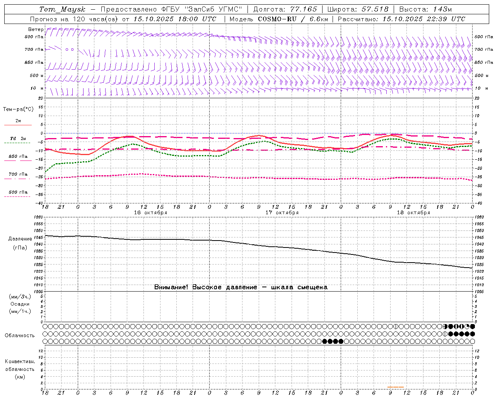Click the "Высота: 143м" header value
Viewport: 495px width, 396px height.
[425, 9]
